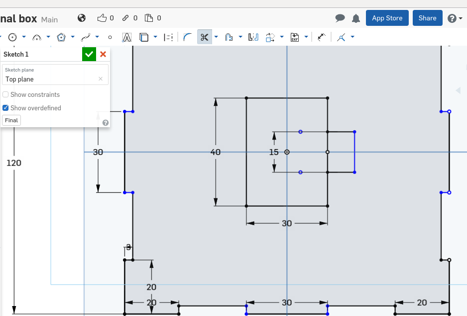
Task: Click the Main branch label
Action: [49, 19]
